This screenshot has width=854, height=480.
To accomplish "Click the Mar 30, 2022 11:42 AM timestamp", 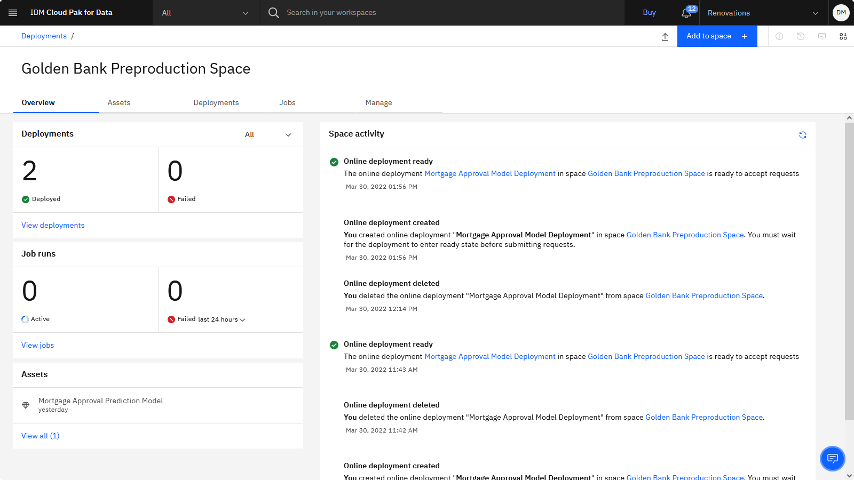I will pos(382,430).
